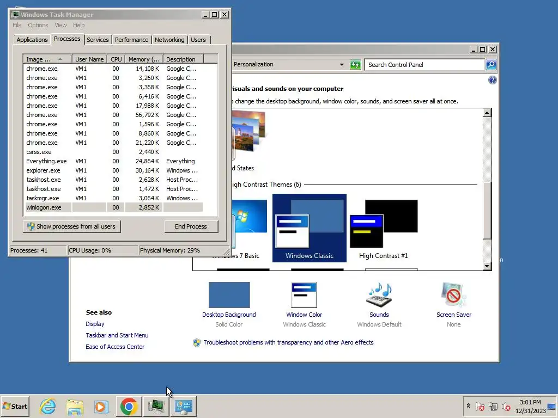Click the Troubleshoot transparency and Aero effects link

click(x=288, y=342)
